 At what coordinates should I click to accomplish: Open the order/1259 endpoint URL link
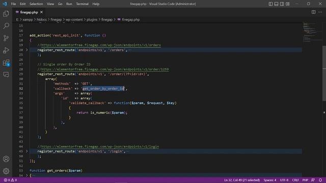tap(105, 69)
